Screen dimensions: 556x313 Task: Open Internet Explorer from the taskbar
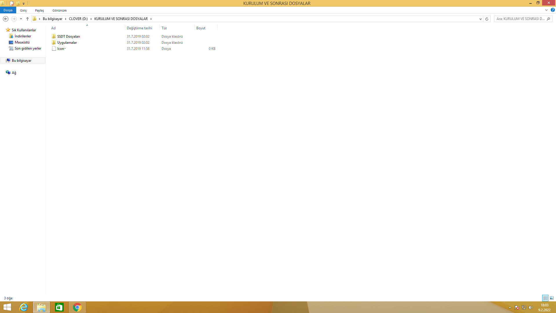click(x=23, y=307)
